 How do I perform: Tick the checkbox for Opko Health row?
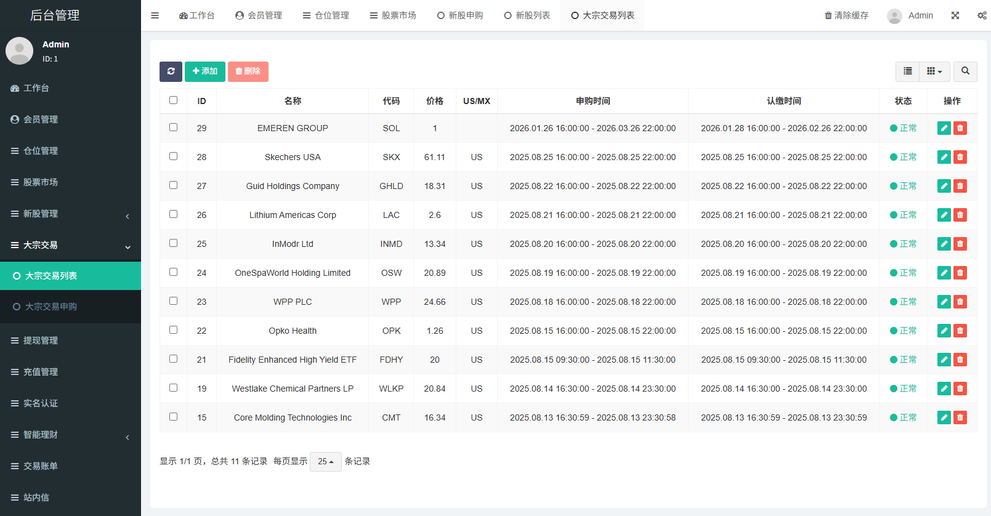tap(173, 330)
